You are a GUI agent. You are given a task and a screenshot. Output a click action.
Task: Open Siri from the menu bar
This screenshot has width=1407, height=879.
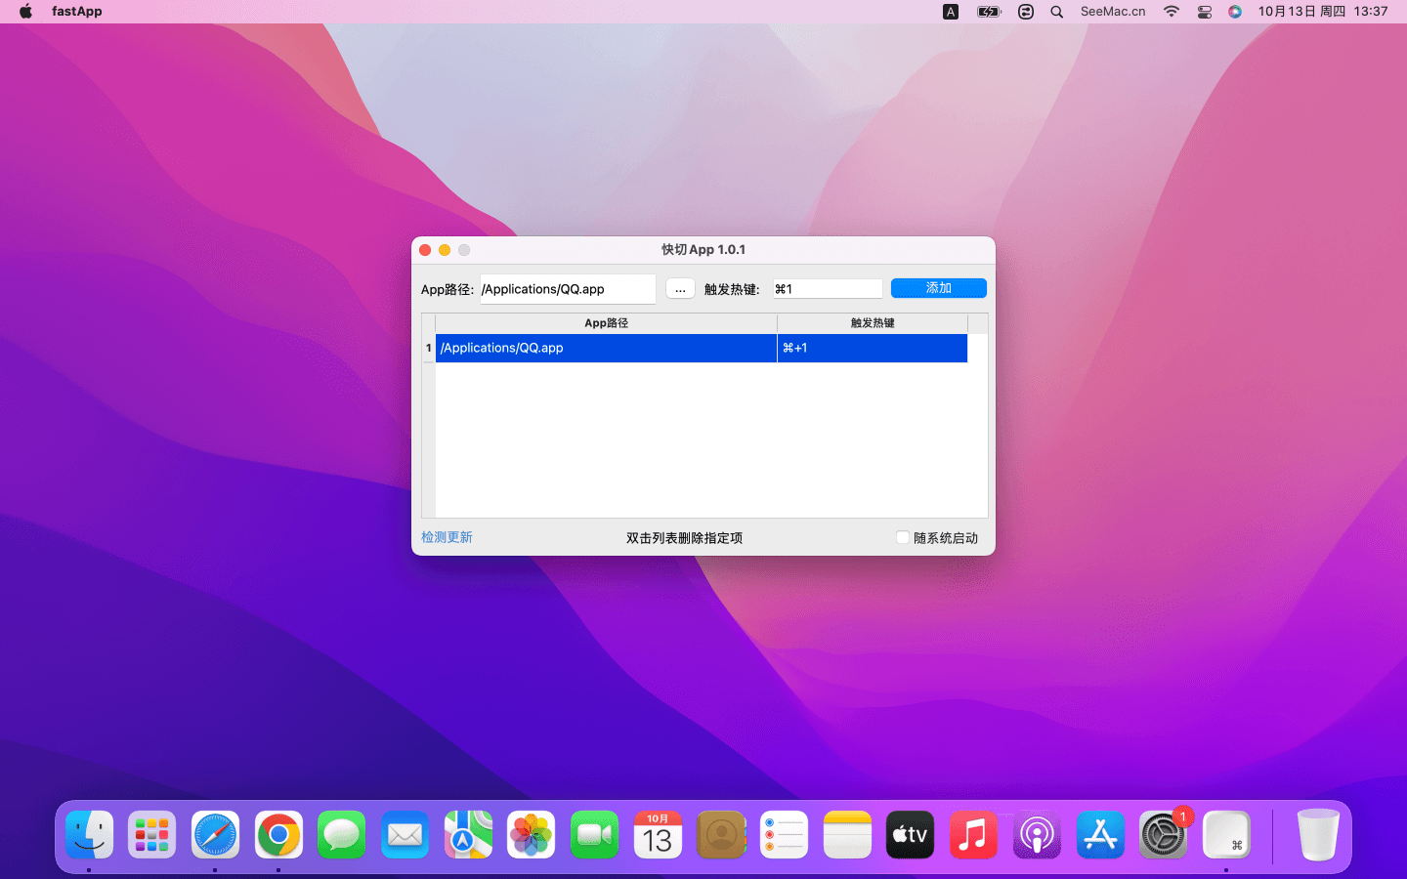tap(1235, 12)
